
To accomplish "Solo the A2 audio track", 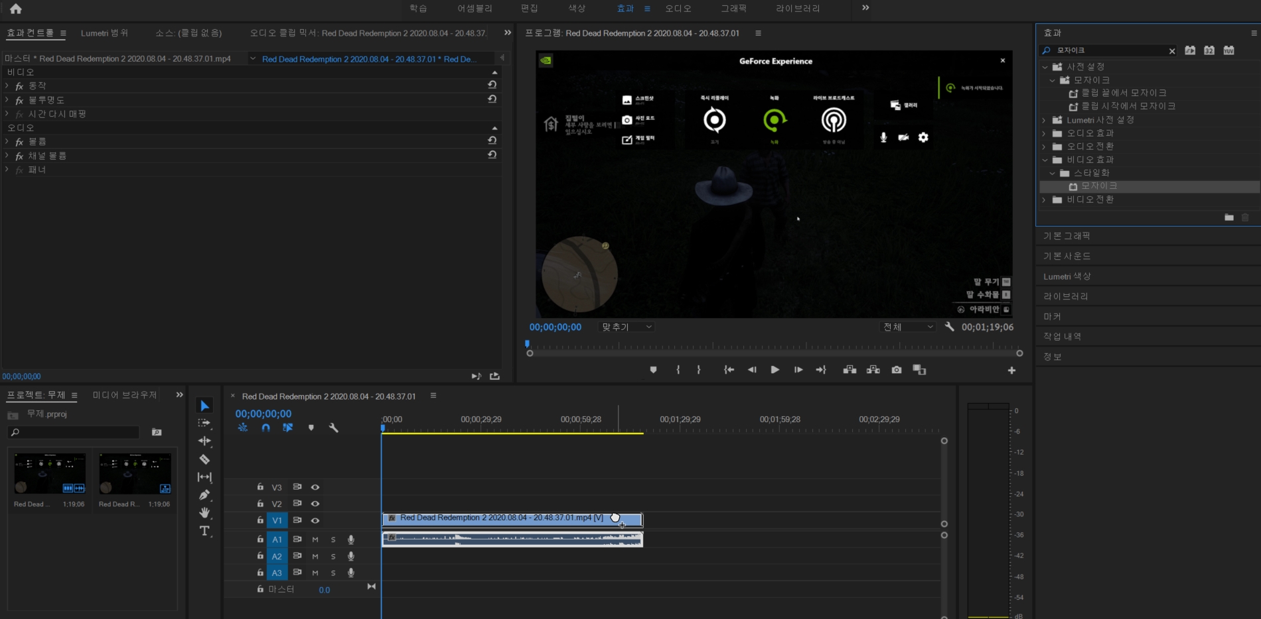I will [333, 556].
